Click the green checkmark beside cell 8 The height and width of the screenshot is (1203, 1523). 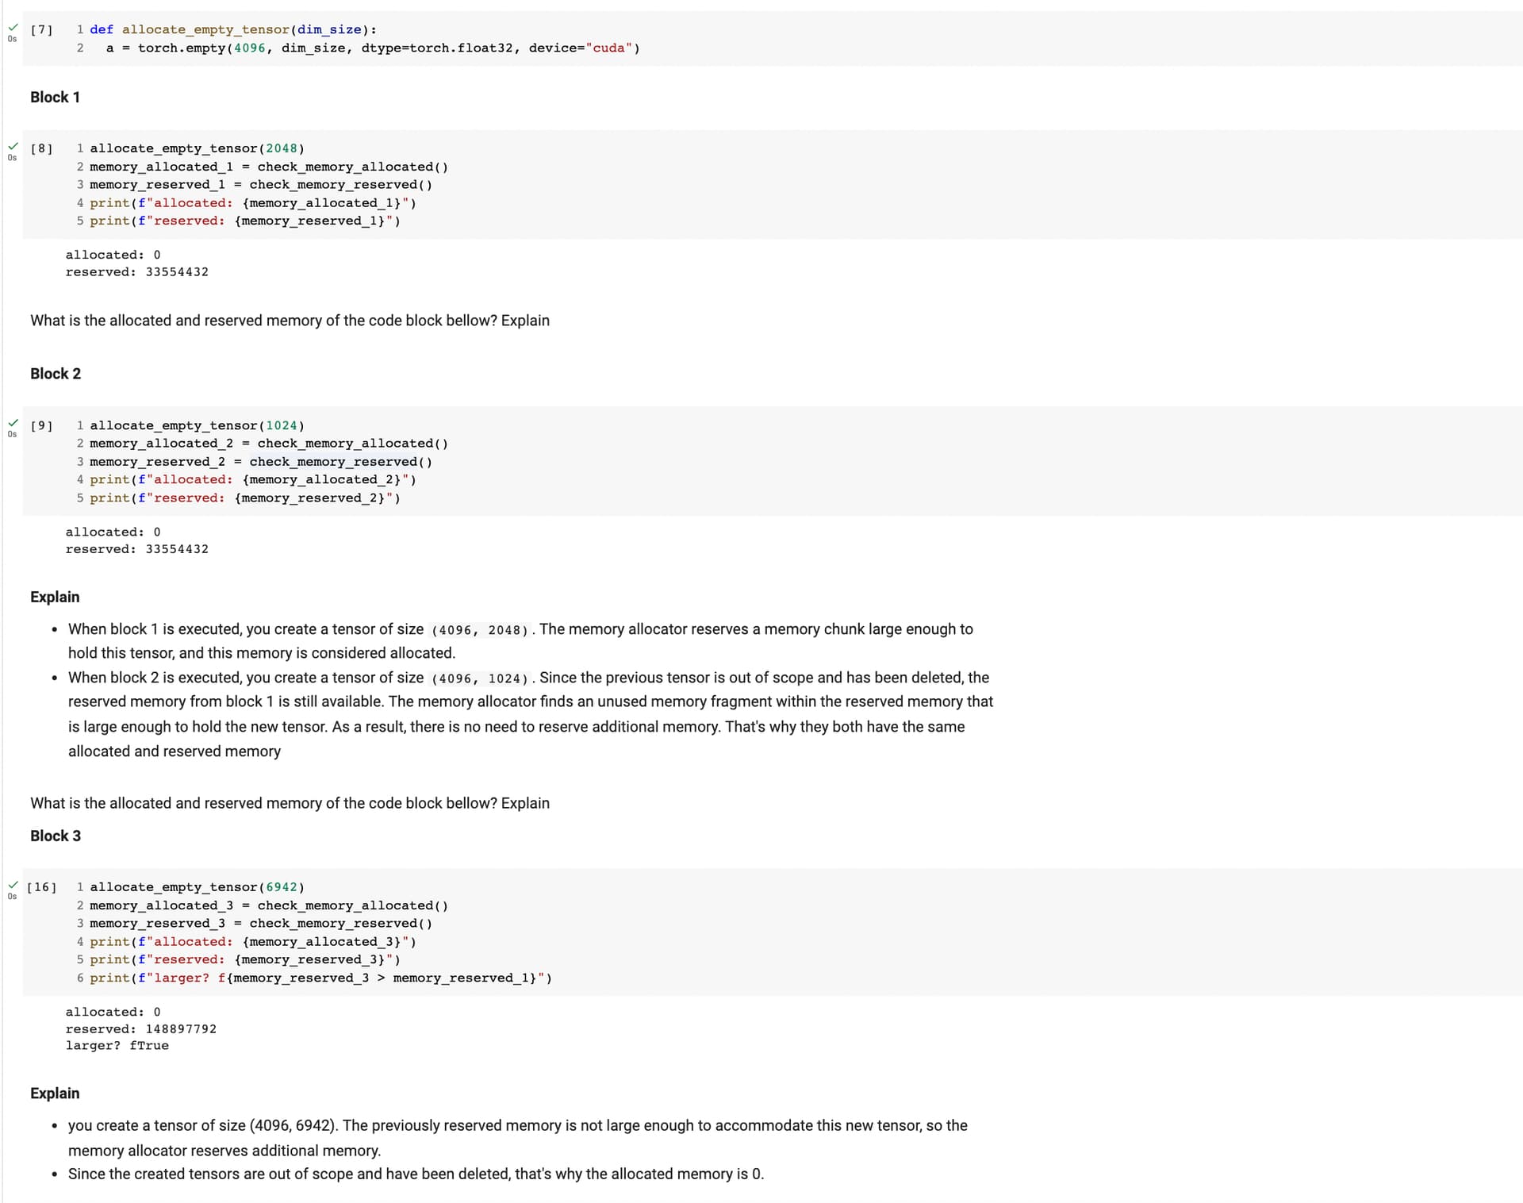click(x=13, y=146)
